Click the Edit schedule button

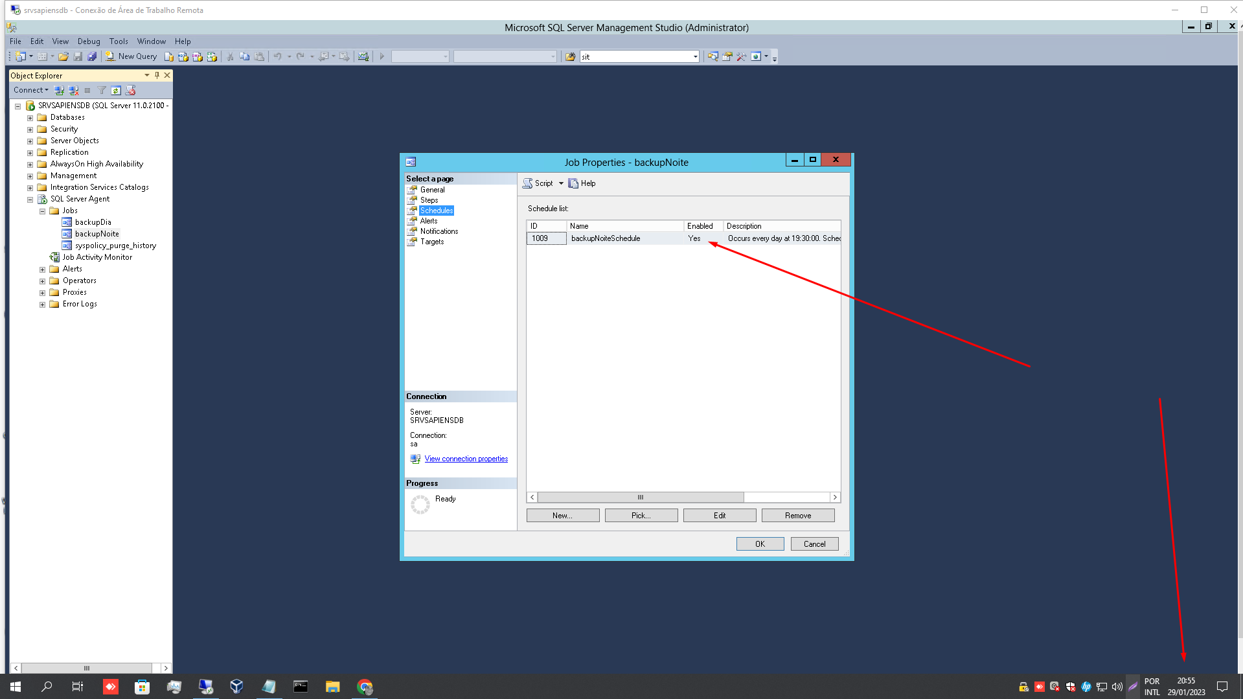(720, 516)
